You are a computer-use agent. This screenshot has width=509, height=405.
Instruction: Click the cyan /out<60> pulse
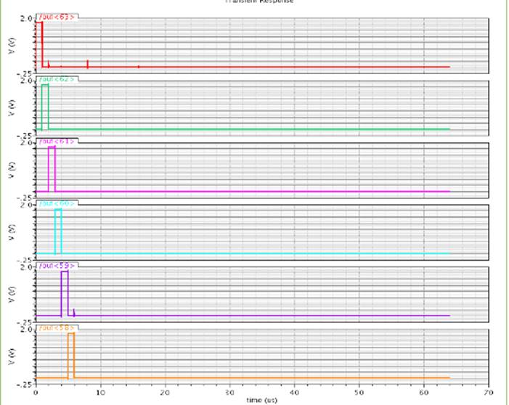[x=58, y=210]
